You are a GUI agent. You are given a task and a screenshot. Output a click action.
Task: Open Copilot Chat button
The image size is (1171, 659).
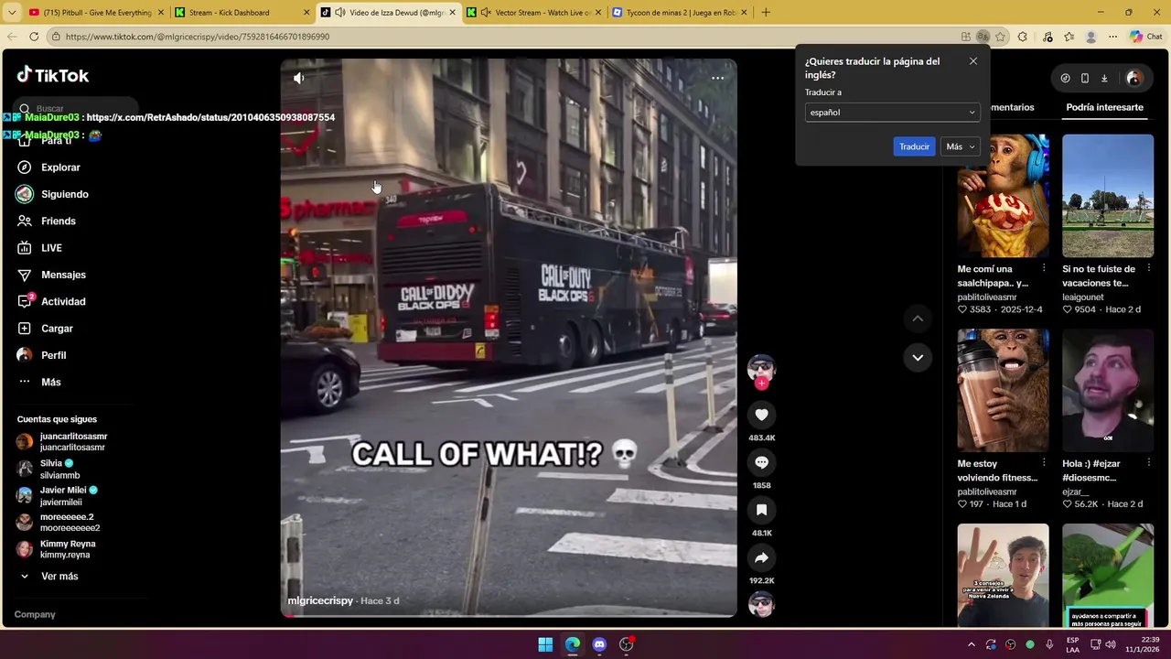1146,37
